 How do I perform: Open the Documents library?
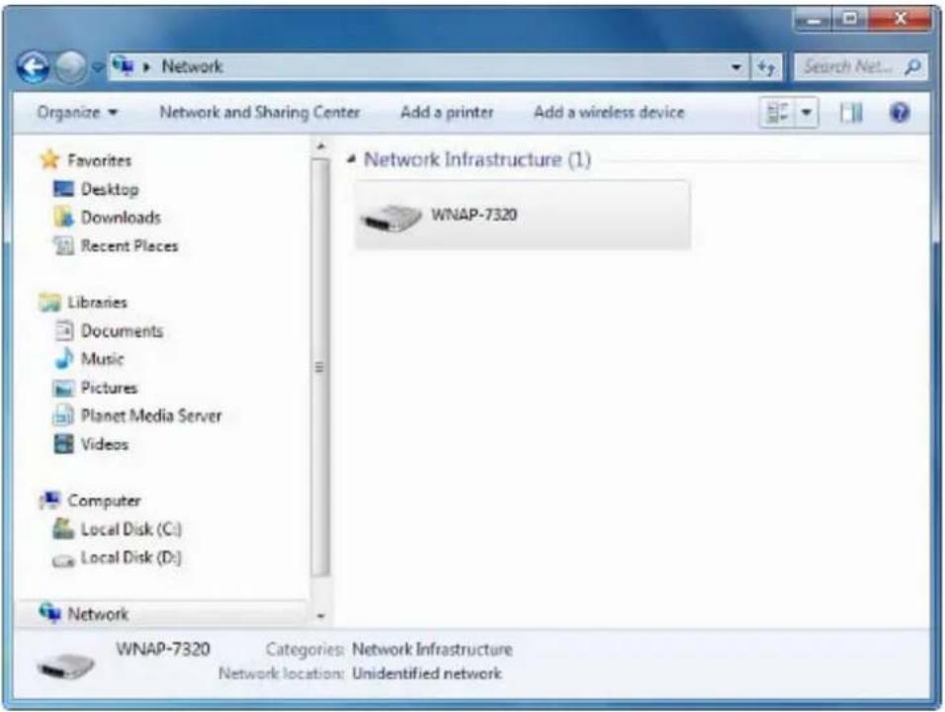coord(122,331)
